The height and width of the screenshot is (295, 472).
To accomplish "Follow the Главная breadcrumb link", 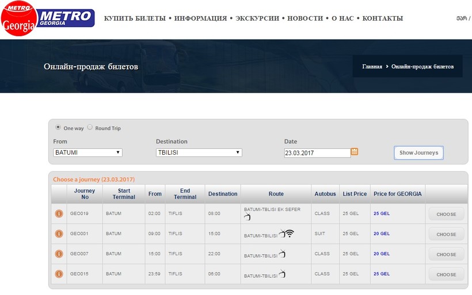I will (372, 67).
